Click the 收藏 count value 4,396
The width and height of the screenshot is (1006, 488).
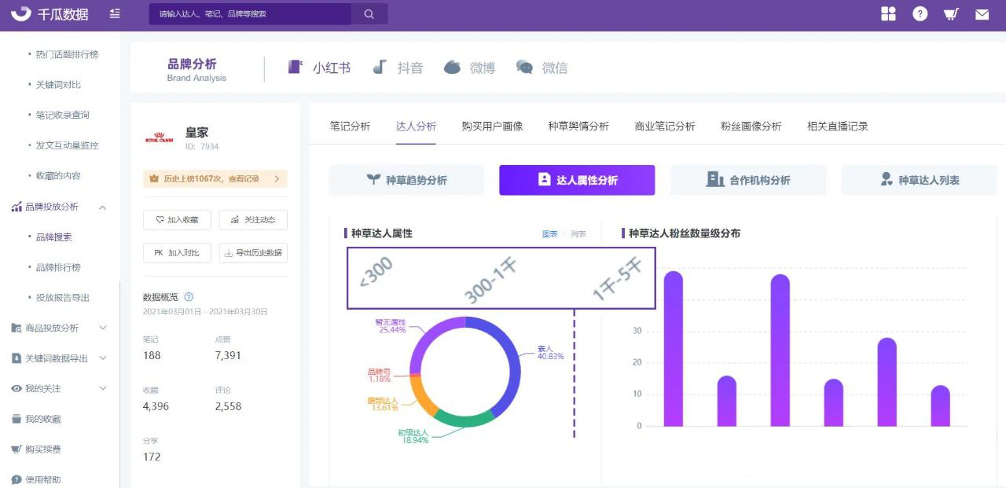tap(156, 406)
